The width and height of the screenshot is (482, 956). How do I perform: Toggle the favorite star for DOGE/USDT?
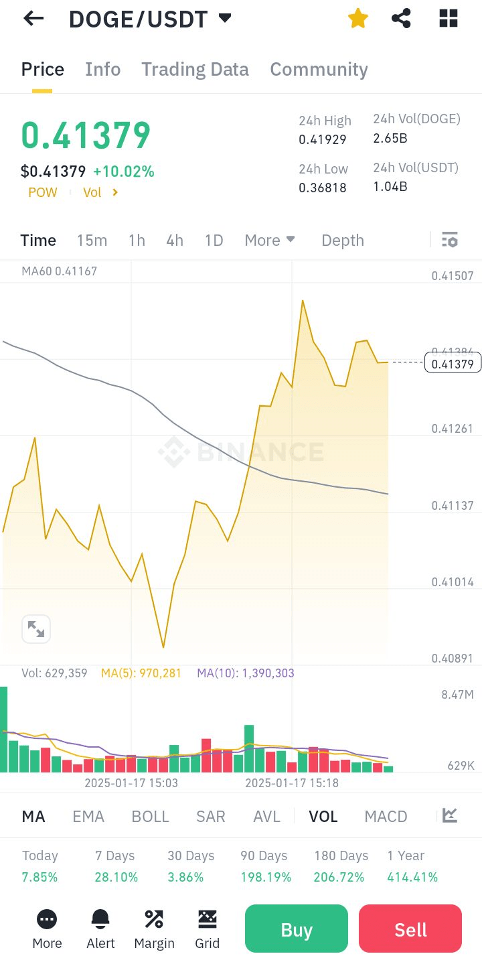[358, 19]
